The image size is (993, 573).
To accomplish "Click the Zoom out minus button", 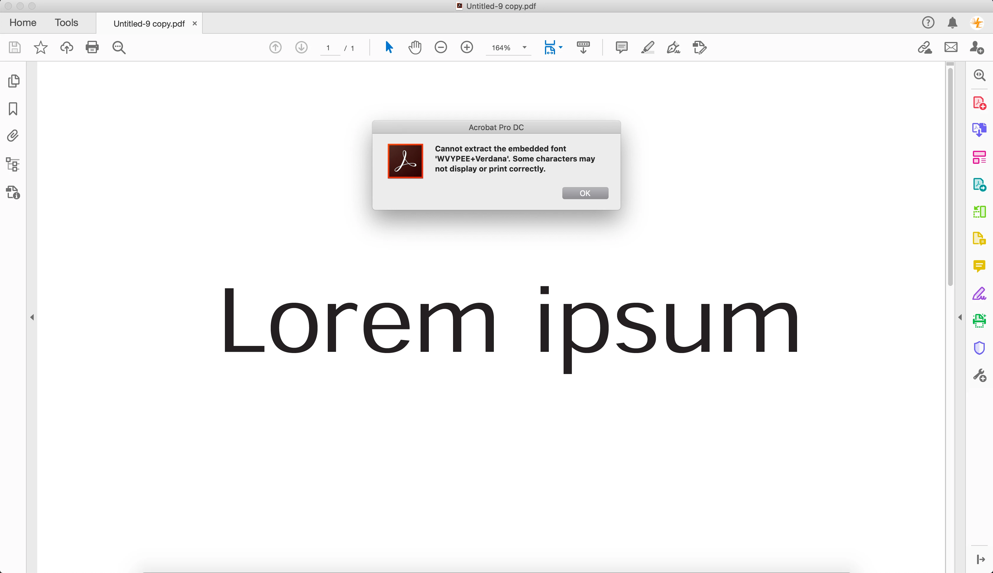I will point(440,48).
